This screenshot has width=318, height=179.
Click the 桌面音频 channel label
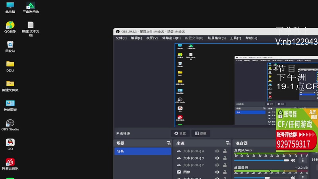tap(241, 167)
